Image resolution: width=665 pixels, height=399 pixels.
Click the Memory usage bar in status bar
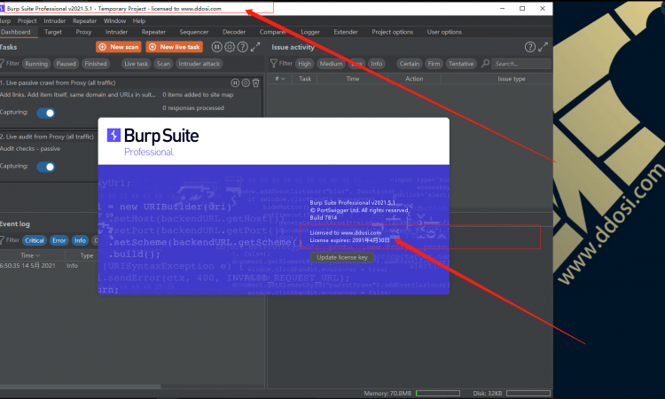tap(438, 393)
